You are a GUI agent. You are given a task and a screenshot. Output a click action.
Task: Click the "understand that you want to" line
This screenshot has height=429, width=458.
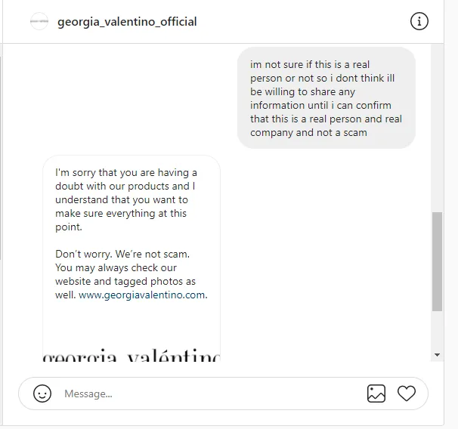(x=122, y=199)
